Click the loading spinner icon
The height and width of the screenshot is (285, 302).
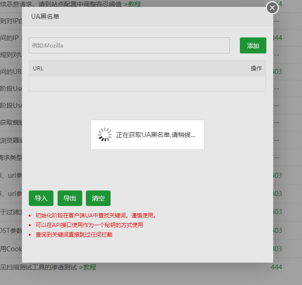pyautogui.click(x=105, y=134)
